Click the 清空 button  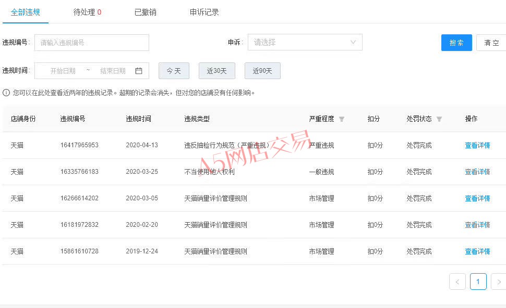coord(491,43)
